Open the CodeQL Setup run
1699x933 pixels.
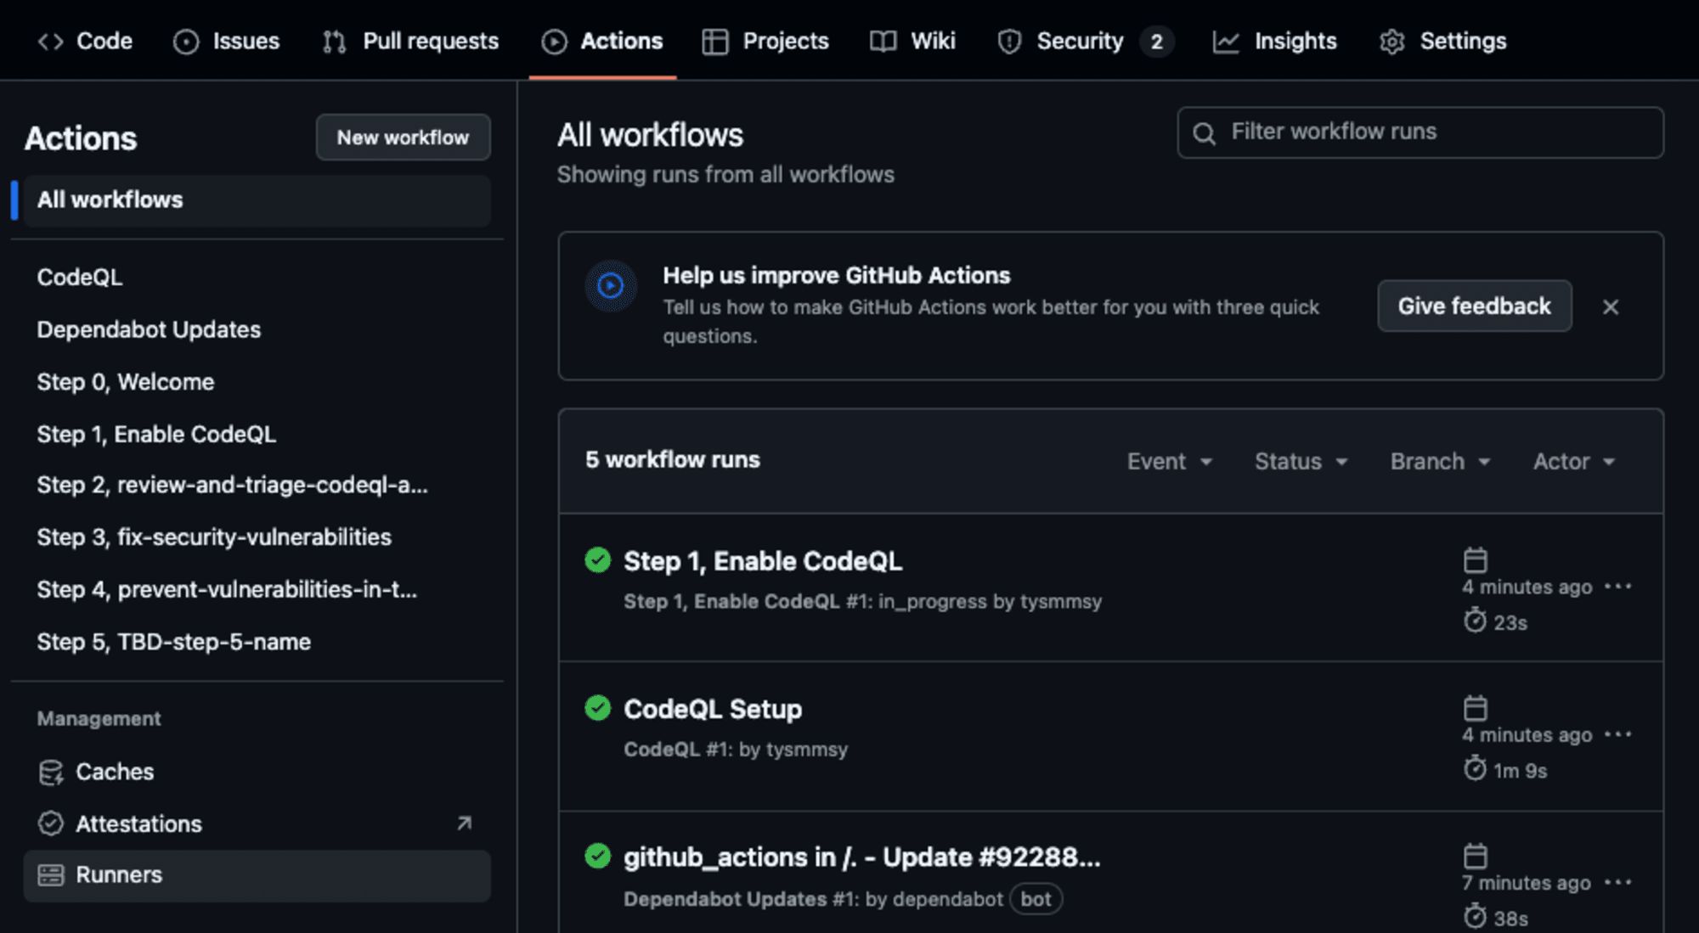coord(713,709)
